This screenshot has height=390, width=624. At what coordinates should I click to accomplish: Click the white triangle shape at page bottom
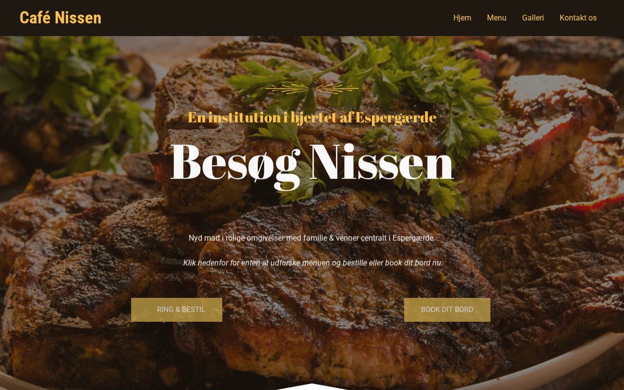point(312,387)
